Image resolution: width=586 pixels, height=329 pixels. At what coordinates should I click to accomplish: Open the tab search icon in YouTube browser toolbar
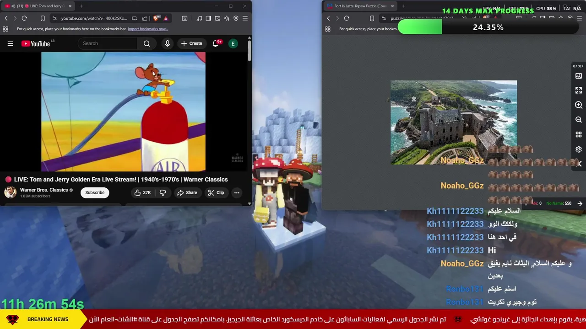tap(184, 18)
